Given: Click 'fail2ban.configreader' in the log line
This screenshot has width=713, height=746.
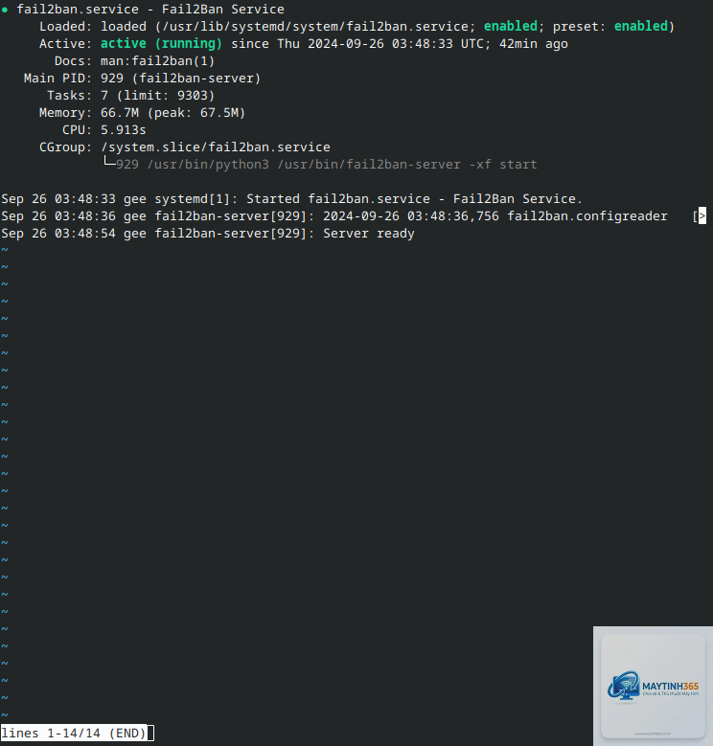Looking at the screenshot, I should coord(587,216).
